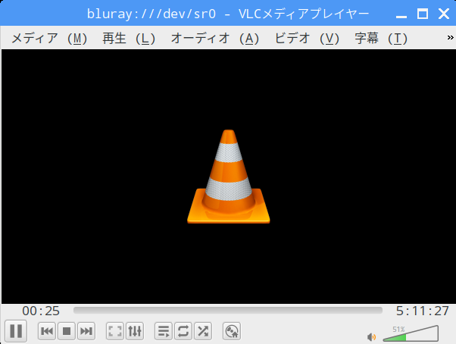
Task: Open the ビデオ (V) menu
Action: tap(307, 39)
